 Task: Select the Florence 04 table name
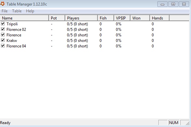(x=16, y=46)
